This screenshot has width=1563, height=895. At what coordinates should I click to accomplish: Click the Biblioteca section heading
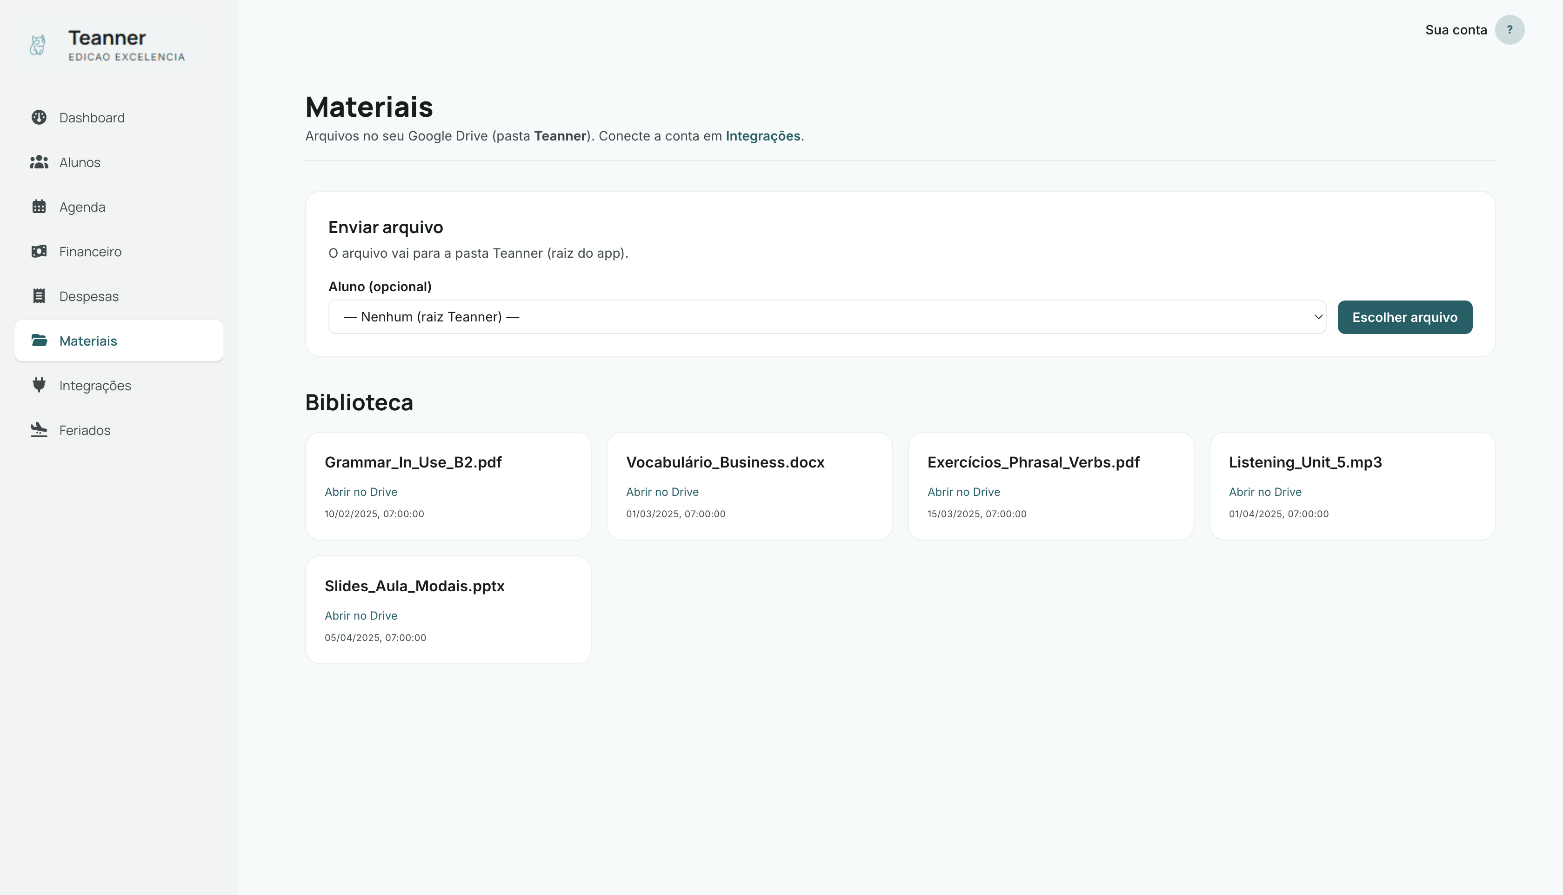359,403
